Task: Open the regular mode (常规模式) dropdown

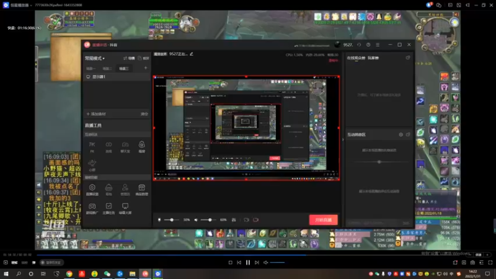Action: [95, 58]
